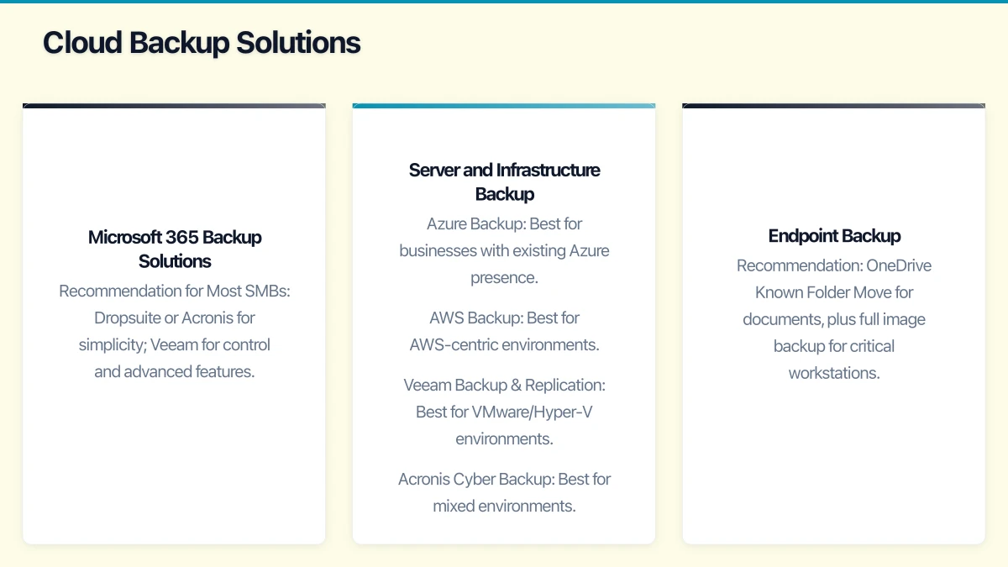Click the "Cloud Backup Solutions" page heading
The height and width of the screenshot is (567, 1008).
coord(202,42)
